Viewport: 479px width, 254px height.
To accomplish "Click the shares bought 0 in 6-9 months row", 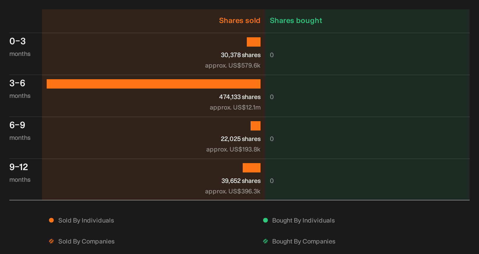I will tap(272, 139).
